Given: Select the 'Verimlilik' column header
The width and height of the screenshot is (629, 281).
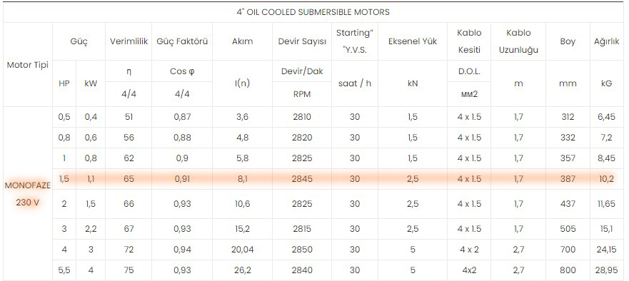Looking at the screenshot, I should point(129,41).
